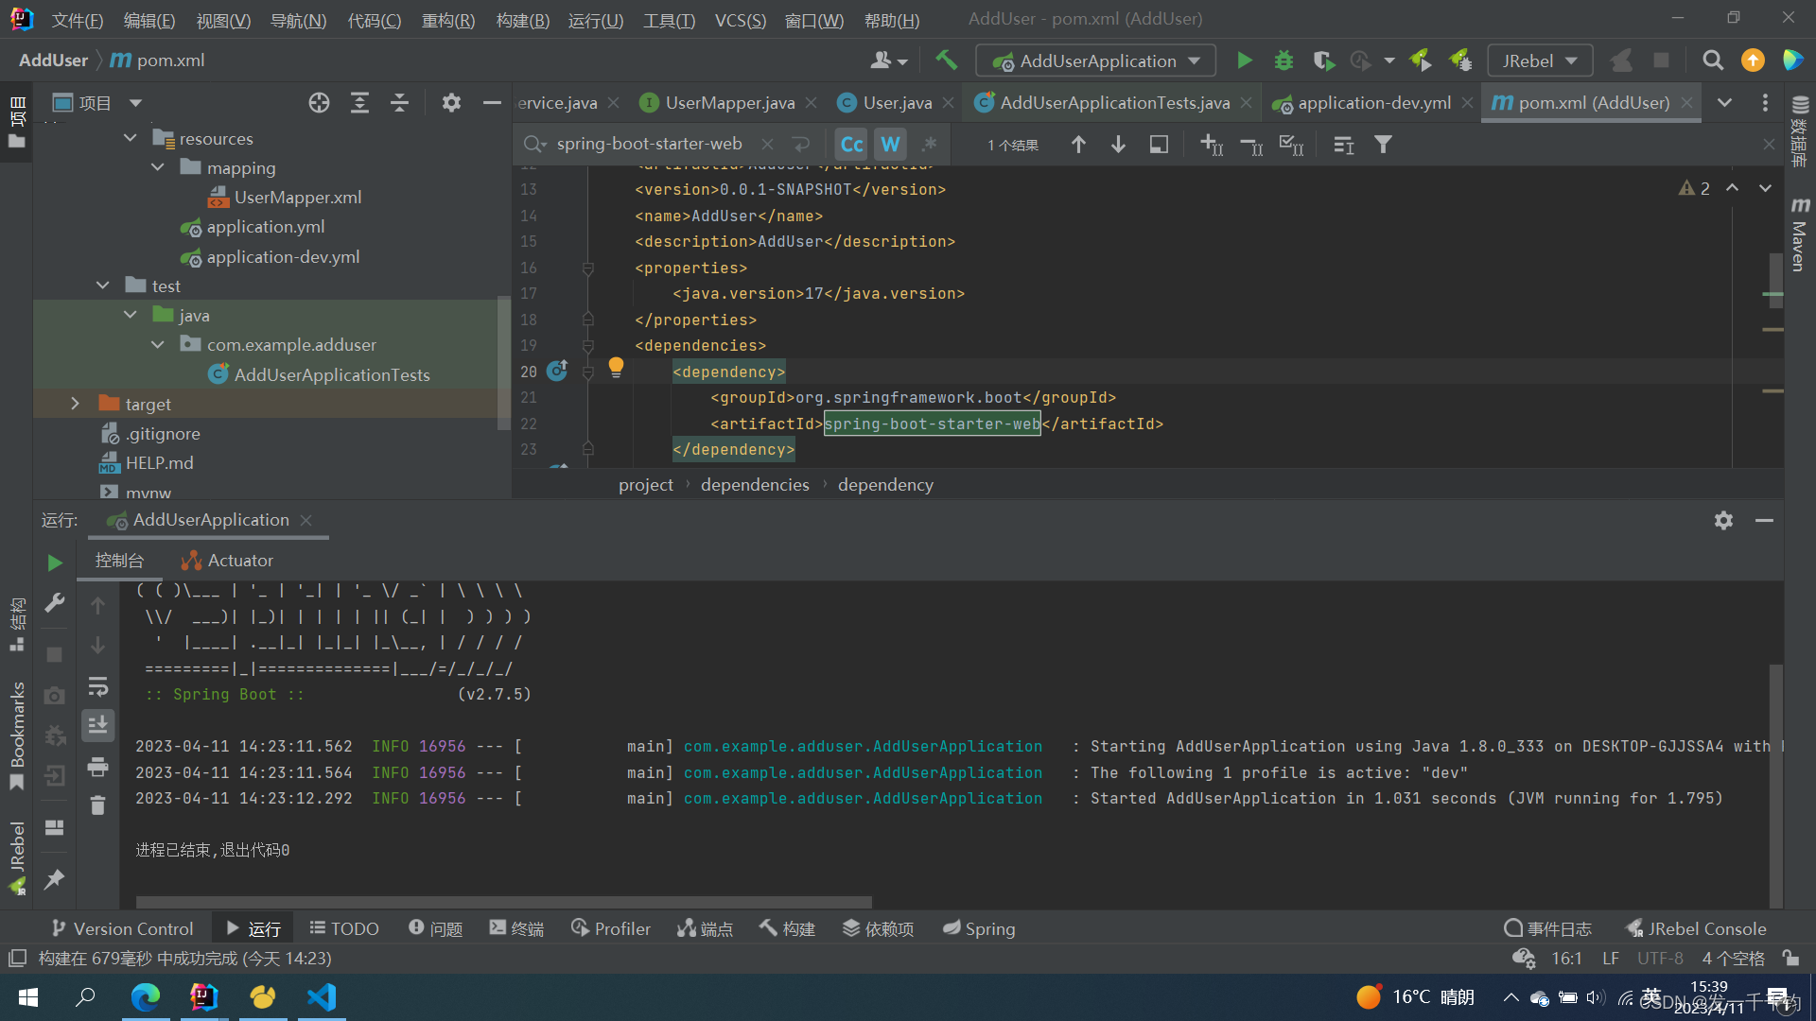Open TODO tool window
1816x1021 pixels.
344,929
